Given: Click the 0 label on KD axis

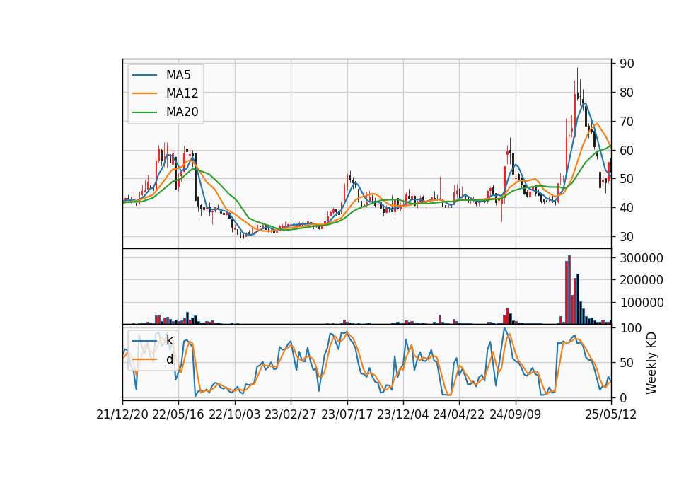Looking at the screenshot, I should [623, 397].
